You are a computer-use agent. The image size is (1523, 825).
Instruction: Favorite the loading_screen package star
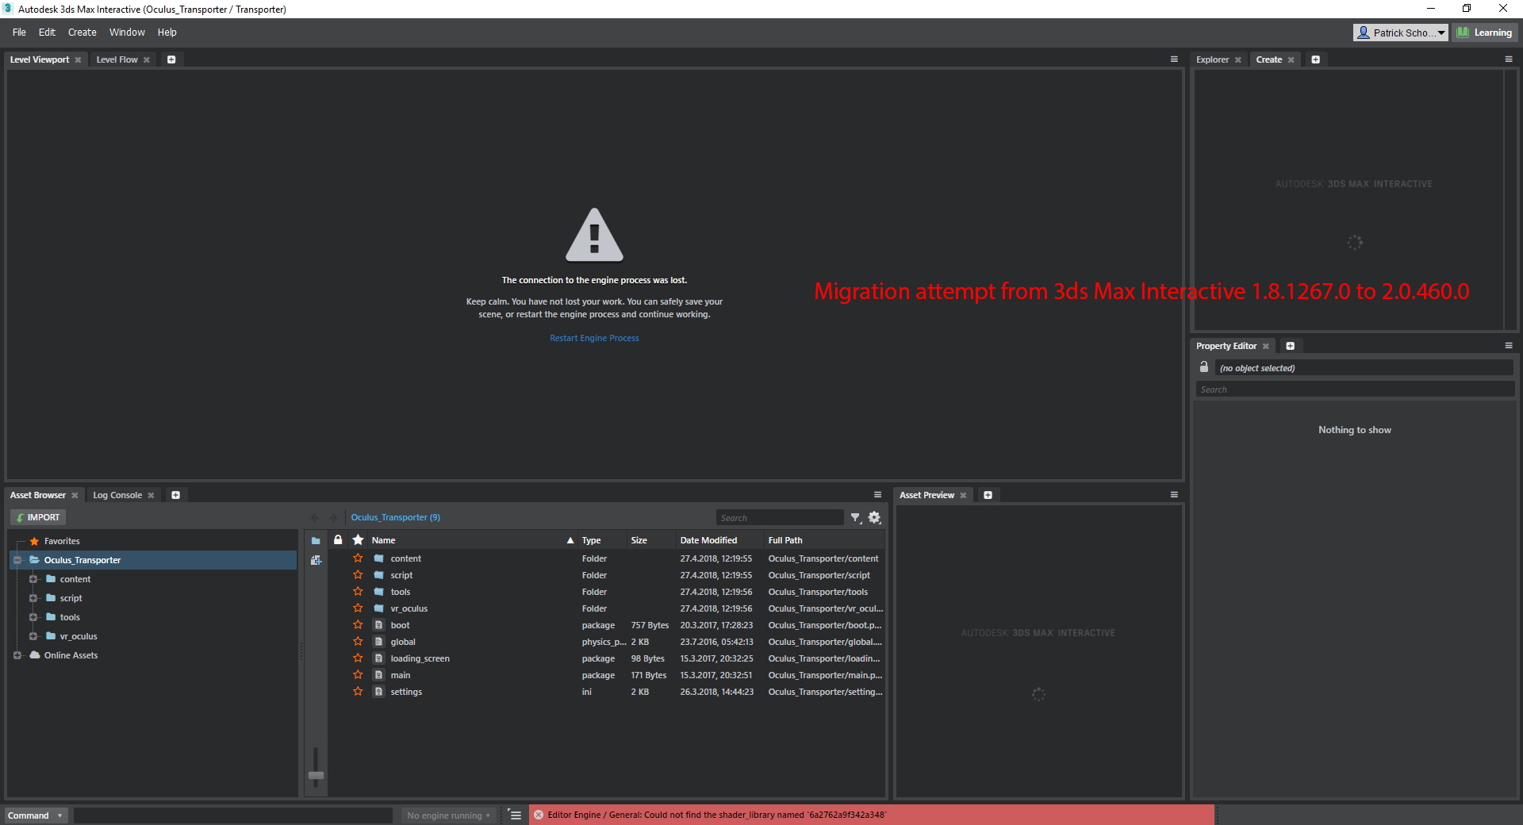tap(358, 658)
